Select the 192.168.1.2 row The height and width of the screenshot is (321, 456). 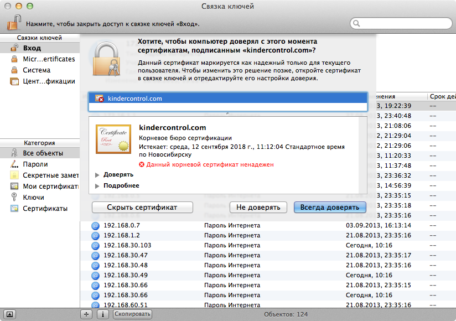[268, 235]
